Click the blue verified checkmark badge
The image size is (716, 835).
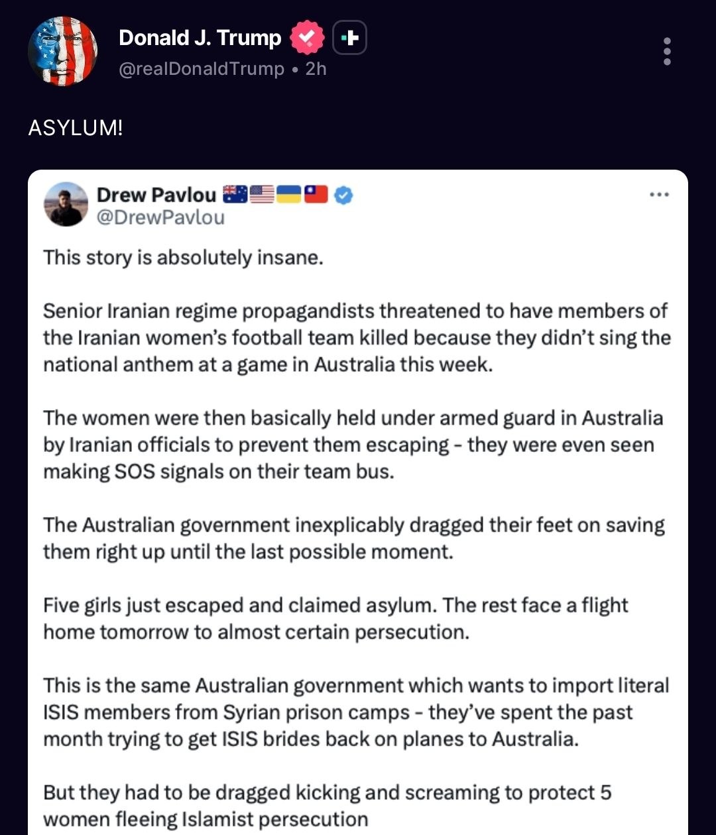(x=343, y=195)
